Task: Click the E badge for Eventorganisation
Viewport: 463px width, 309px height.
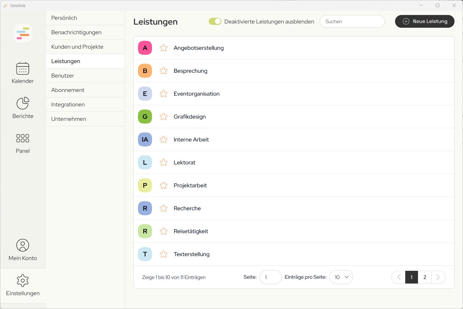Action: tap(145, 94)
